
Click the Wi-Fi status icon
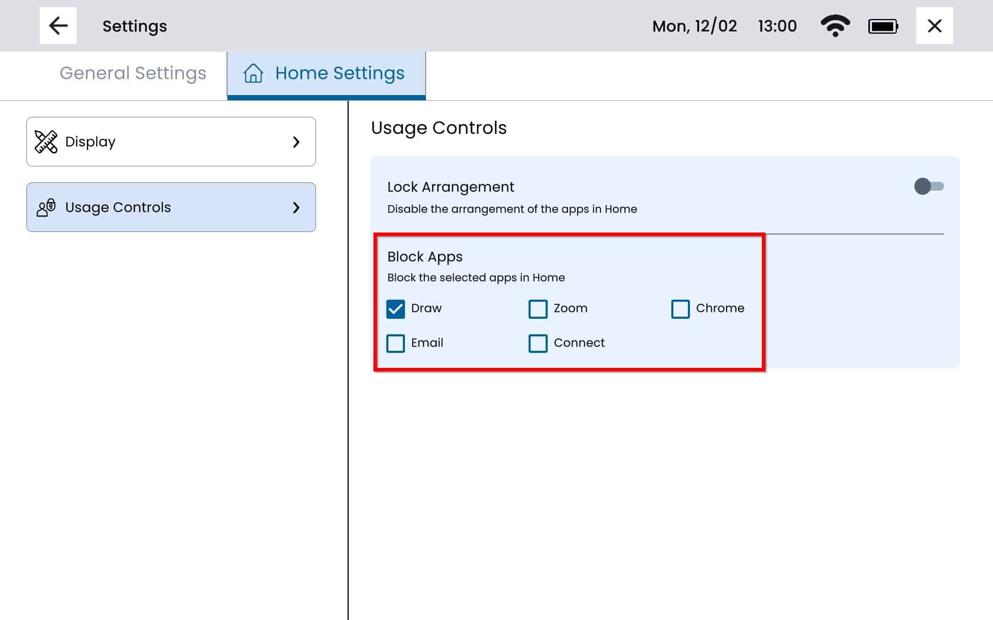(835, 26)
